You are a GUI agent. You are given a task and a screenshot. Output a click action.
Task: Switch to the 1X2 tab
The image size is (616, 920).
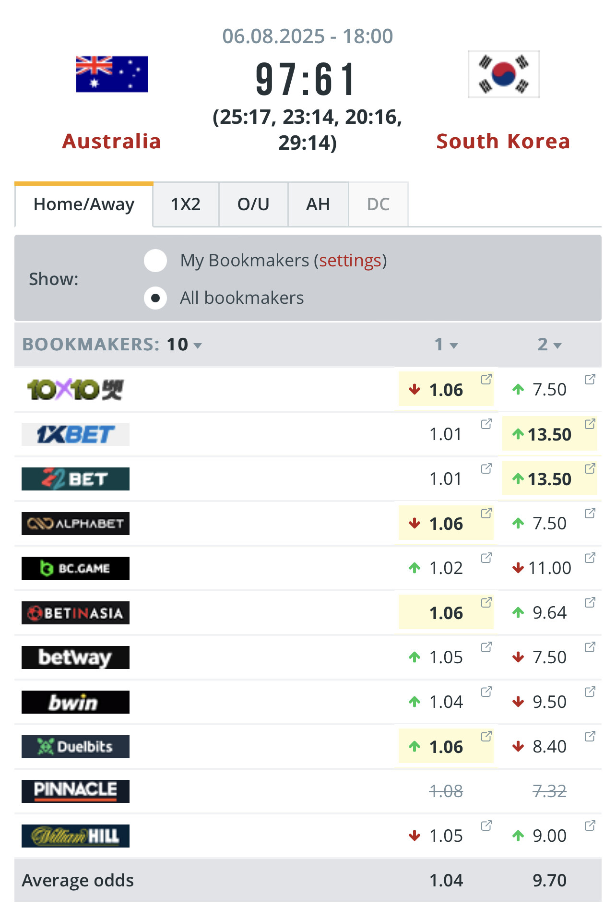[x=186, y=204]
